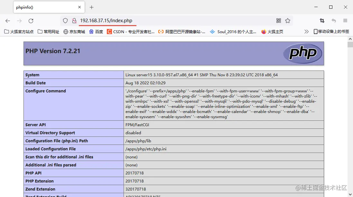The height and width of the screenshot is (197, 353).
Task: Click the System row label
Action: tap(33, 75)
